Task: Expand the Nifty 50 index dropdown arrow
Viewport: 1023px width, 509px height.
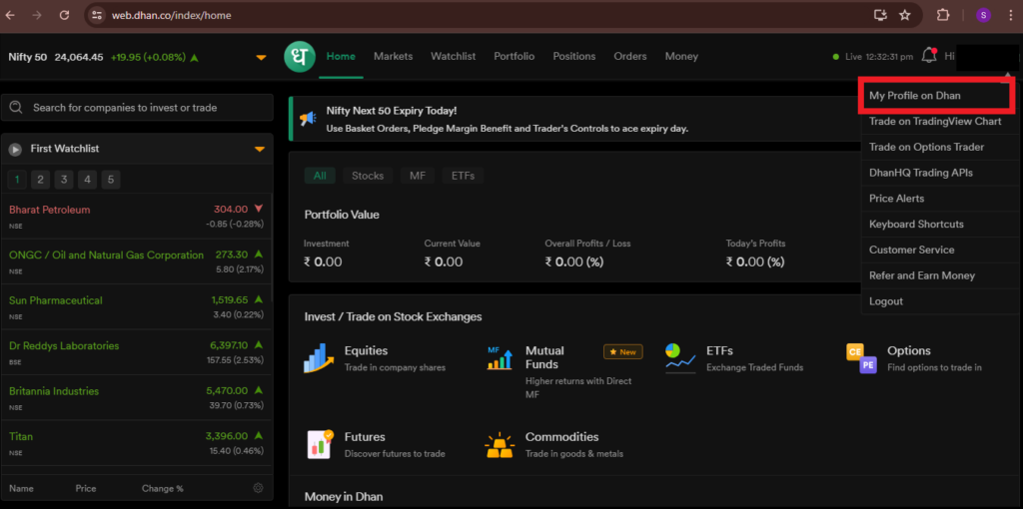Action: pos(261,57)
